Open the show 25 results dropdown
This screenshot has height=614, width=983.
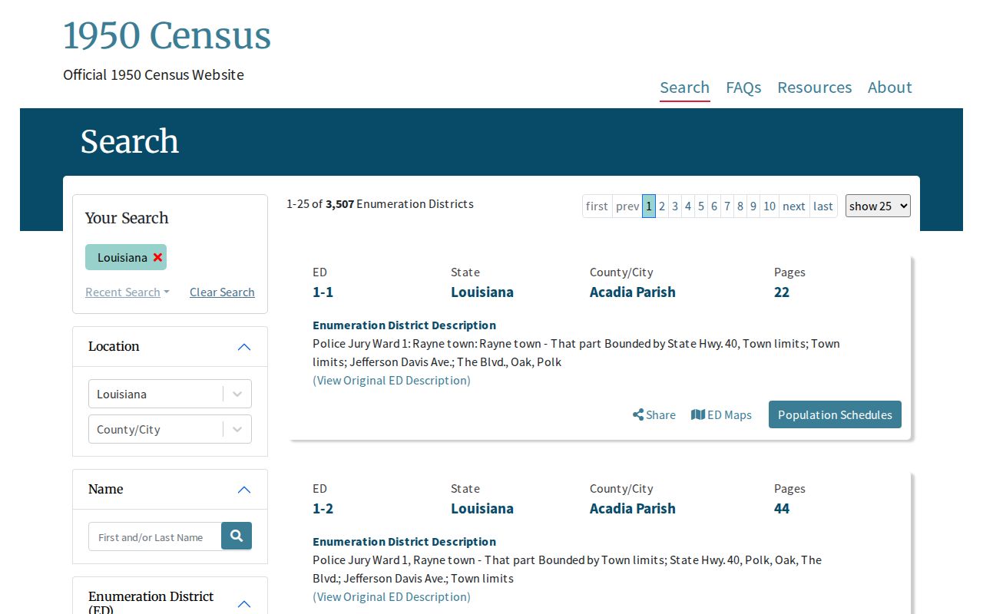(x=878, y=206)
